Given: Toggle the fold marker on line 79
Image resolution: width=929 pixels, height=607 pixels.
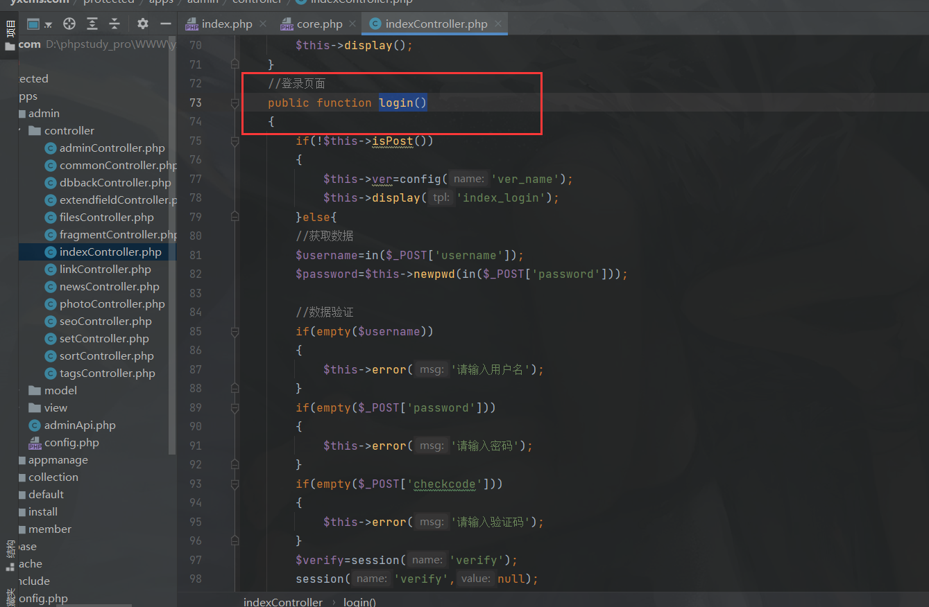Looking at the screenshot, I should 235,217.
